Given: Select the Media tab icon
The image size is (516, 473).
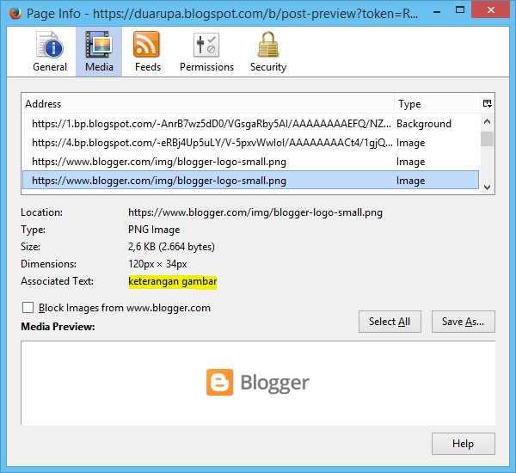Looking at the screenshot, I should 99,45.
